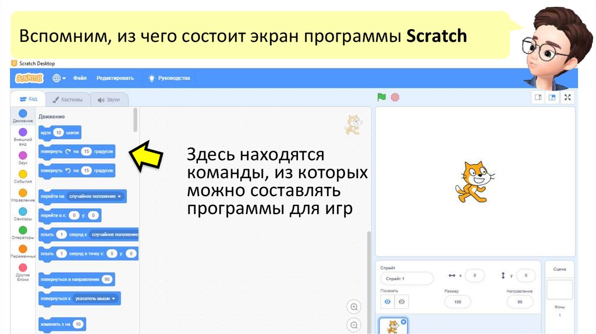Screen dimensions: 596x334
Task: Expand the случайное положение dropdown
Action: [95, 197]
